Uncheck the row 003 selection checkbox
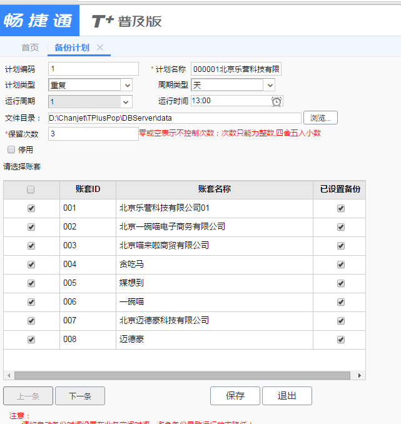This screenshot has height=424, width=401. [31, 246]
